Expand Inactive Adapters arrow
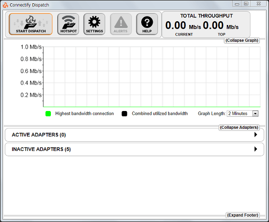Image resolution: width=269 pixels, height=222 pixels. tap(256, 149)
